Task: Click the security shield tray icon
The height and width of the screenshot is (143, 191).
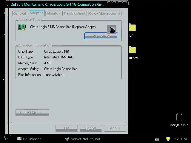Action: 168,139
